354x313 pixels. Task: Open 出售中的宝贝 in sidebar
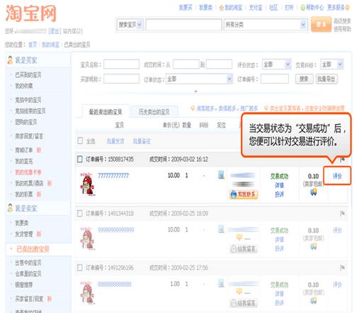pyautogui.click(x=28, y=263)
